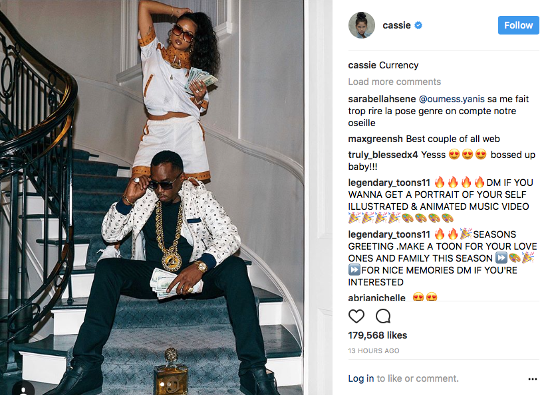
Task: Click the comment speech bubble icon
Action: point(383,316)
